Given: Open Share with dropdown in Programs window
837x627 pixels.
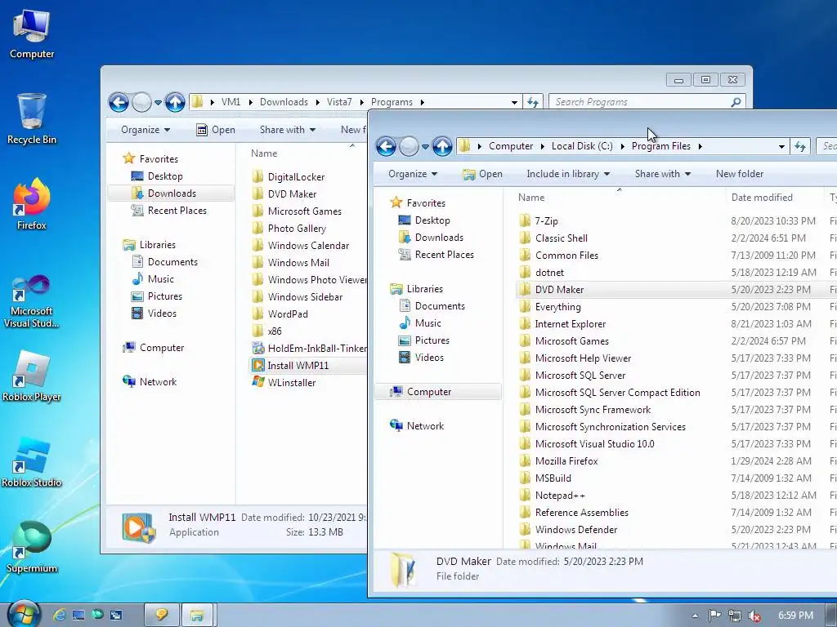Looking at the screenshot, I should point(287,130).
